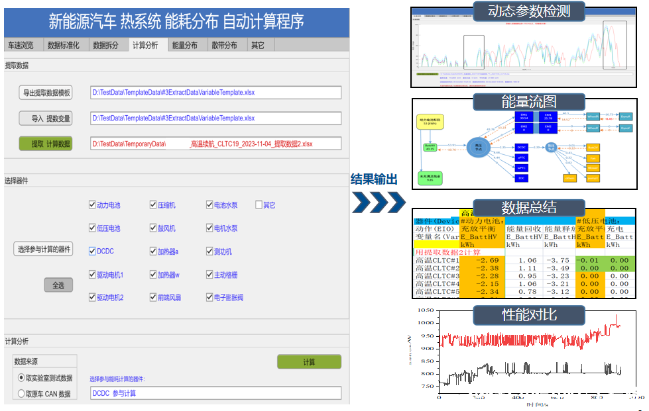The image size is (649, 411).
Task: Uncheck the DCDC checkbox
Action: [x=92, y=251]
